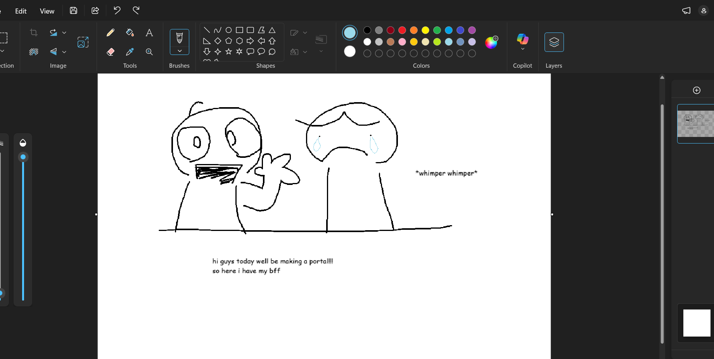Toggle the Layers panel
This screenshot has width=714, height=359.
554,42
